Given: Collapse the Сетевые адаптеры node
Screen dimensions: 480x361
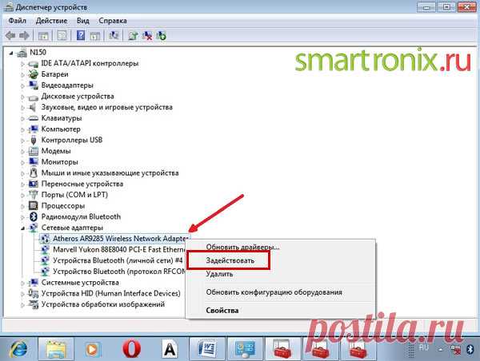Looking at the screenshot, I should click(x=23, y=228).
